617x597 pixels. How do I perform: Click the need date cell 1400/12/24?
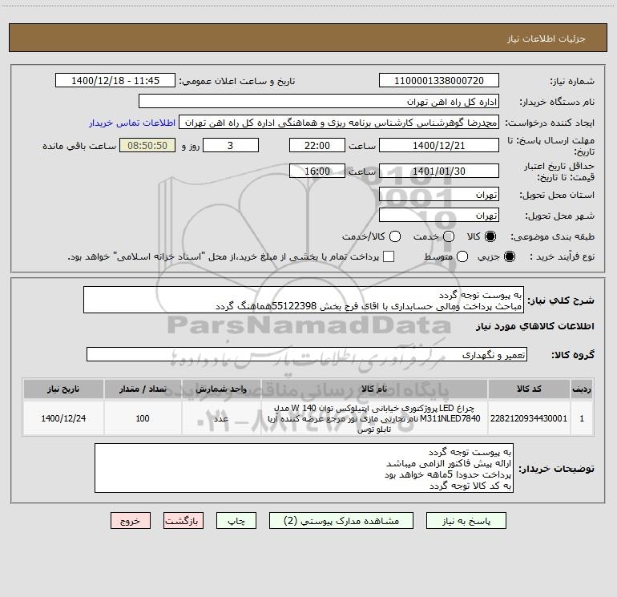point(63,418)
